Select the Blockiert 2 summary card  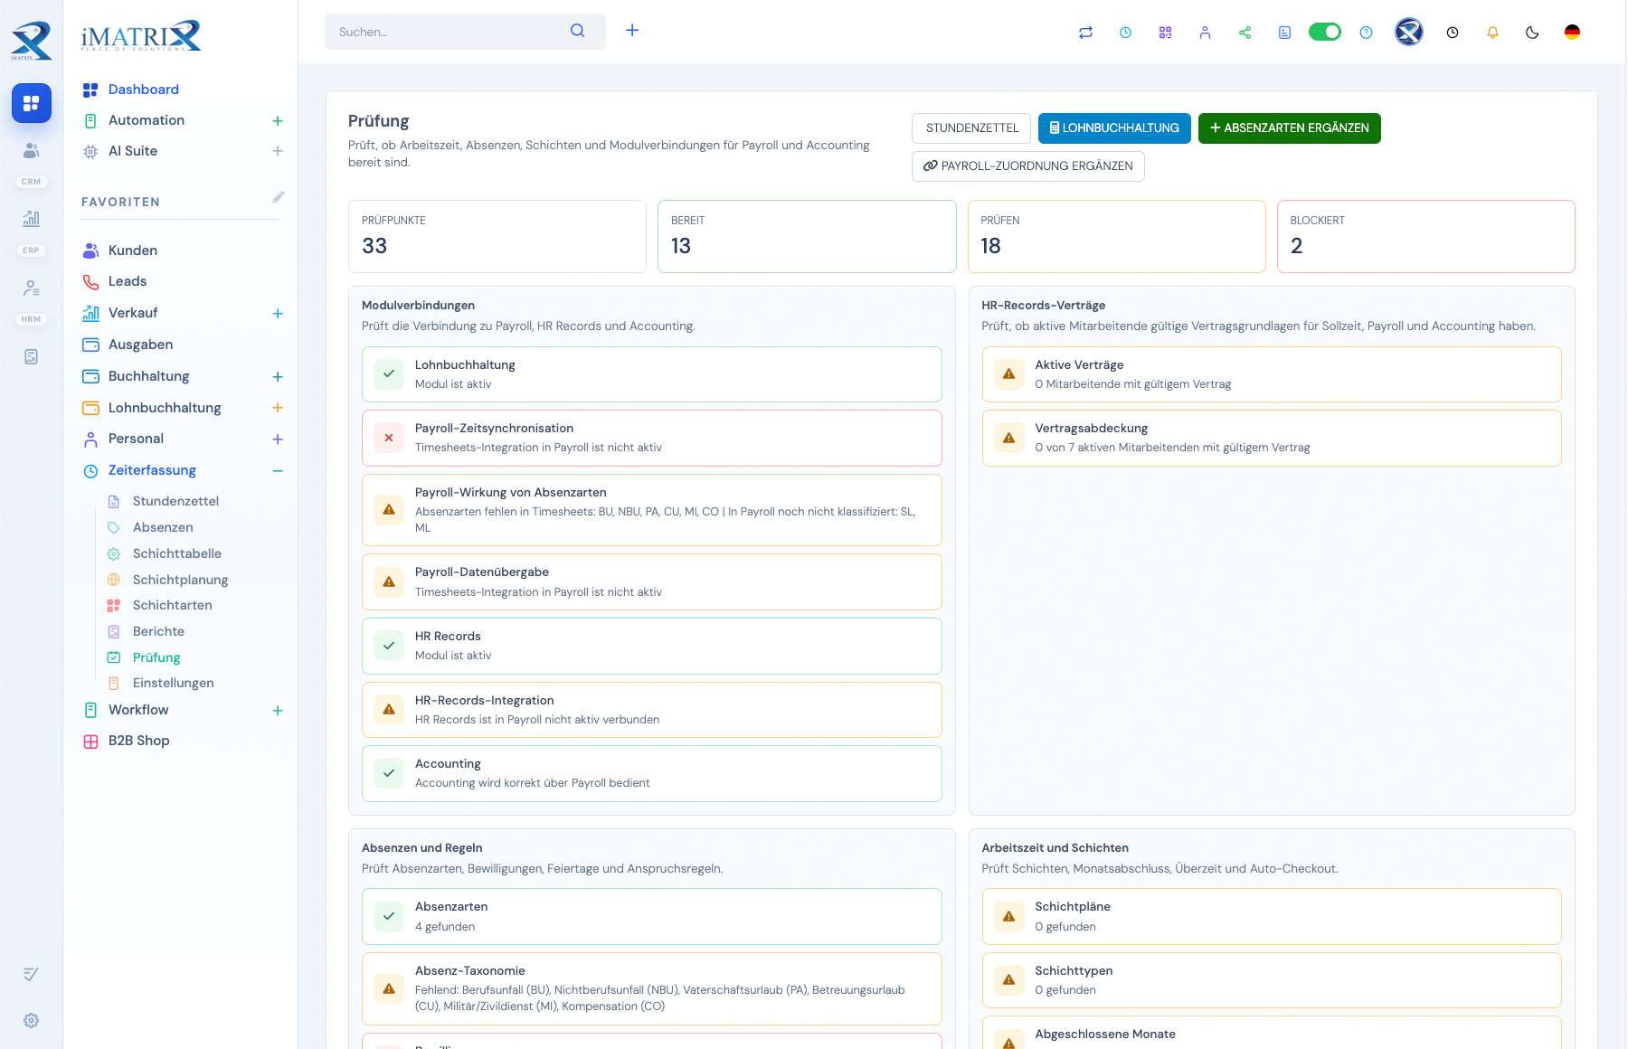click(x=1425, y=236)
